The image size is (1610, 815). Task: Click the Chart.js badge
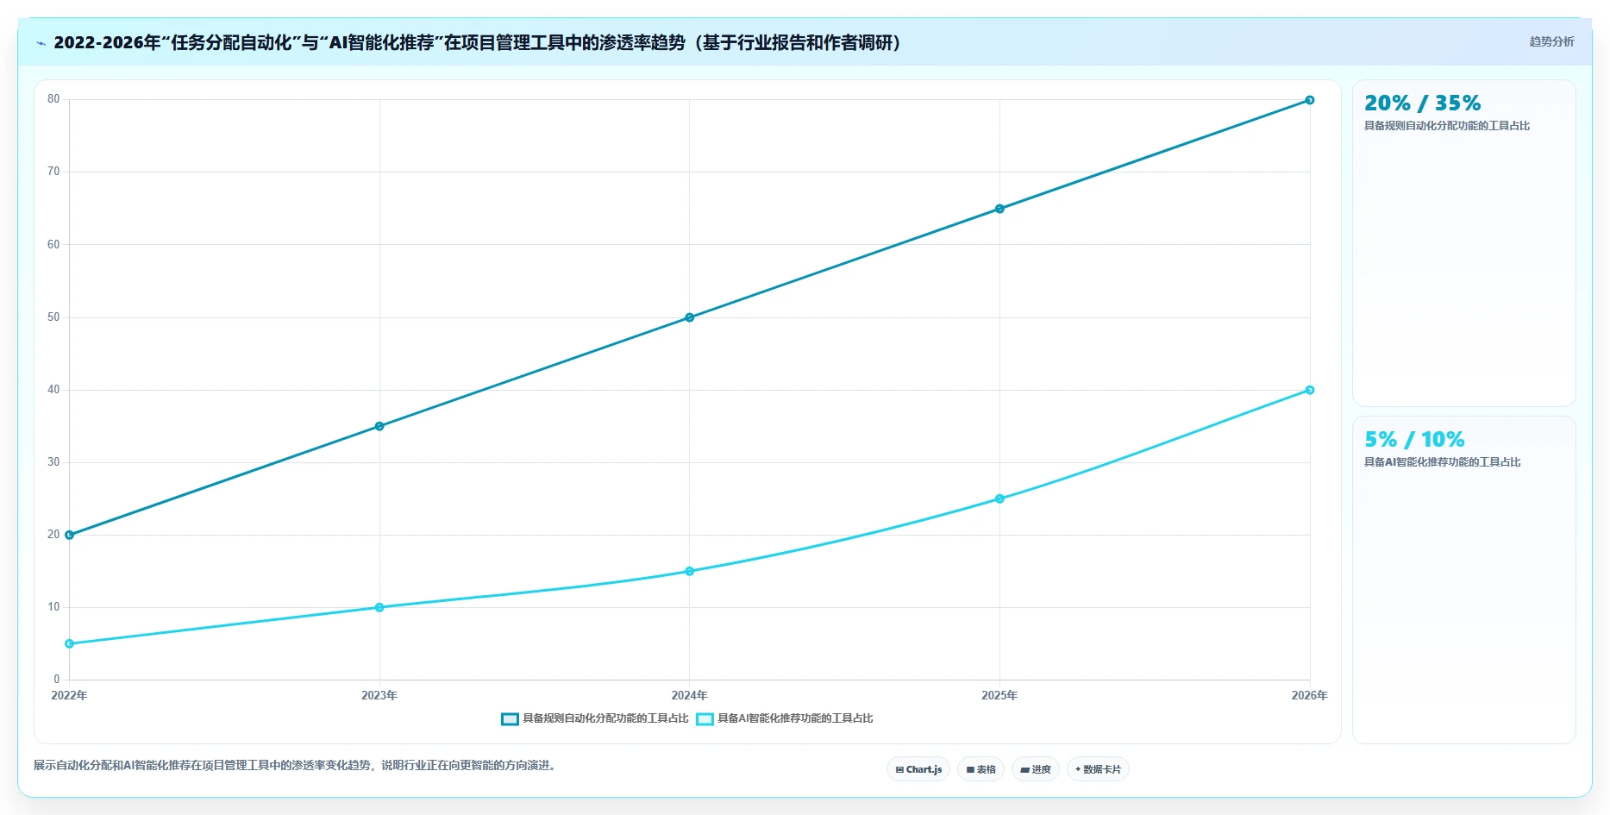pos(918,769)
